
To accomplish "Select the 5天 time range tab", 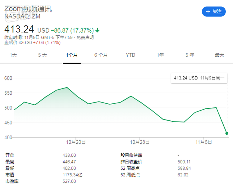I will [42, 55].
